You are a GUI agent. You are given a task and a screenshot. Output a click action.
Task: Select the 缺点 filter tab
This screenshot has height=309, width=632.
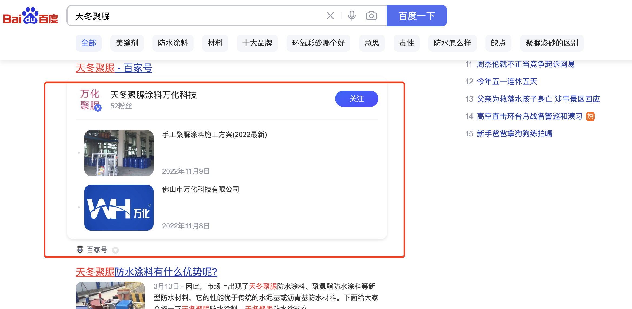click(498, 43)
